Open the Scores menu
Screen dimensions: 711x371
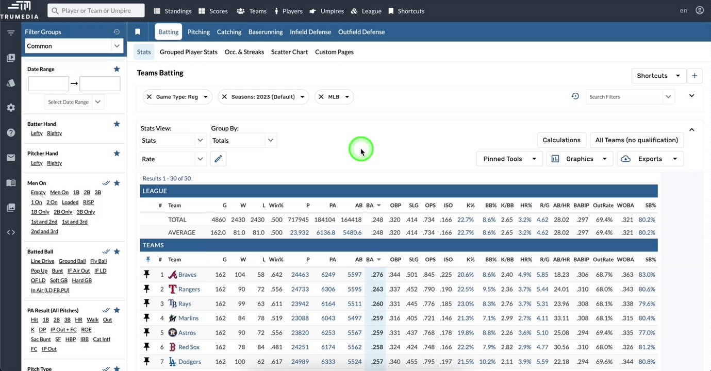pos(213,11)
